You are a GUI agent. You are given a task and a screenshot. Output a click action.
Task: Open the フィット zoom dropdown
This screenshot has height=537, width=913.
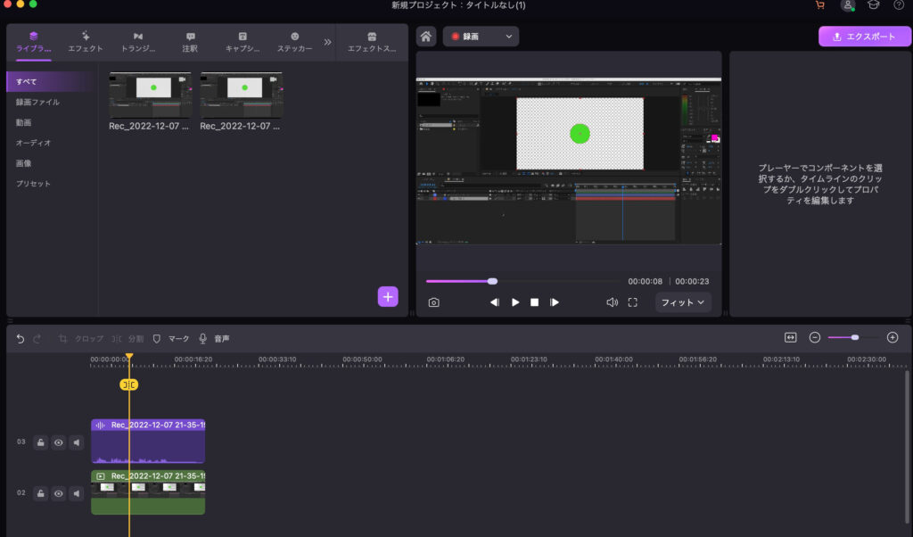pos(683,302)
